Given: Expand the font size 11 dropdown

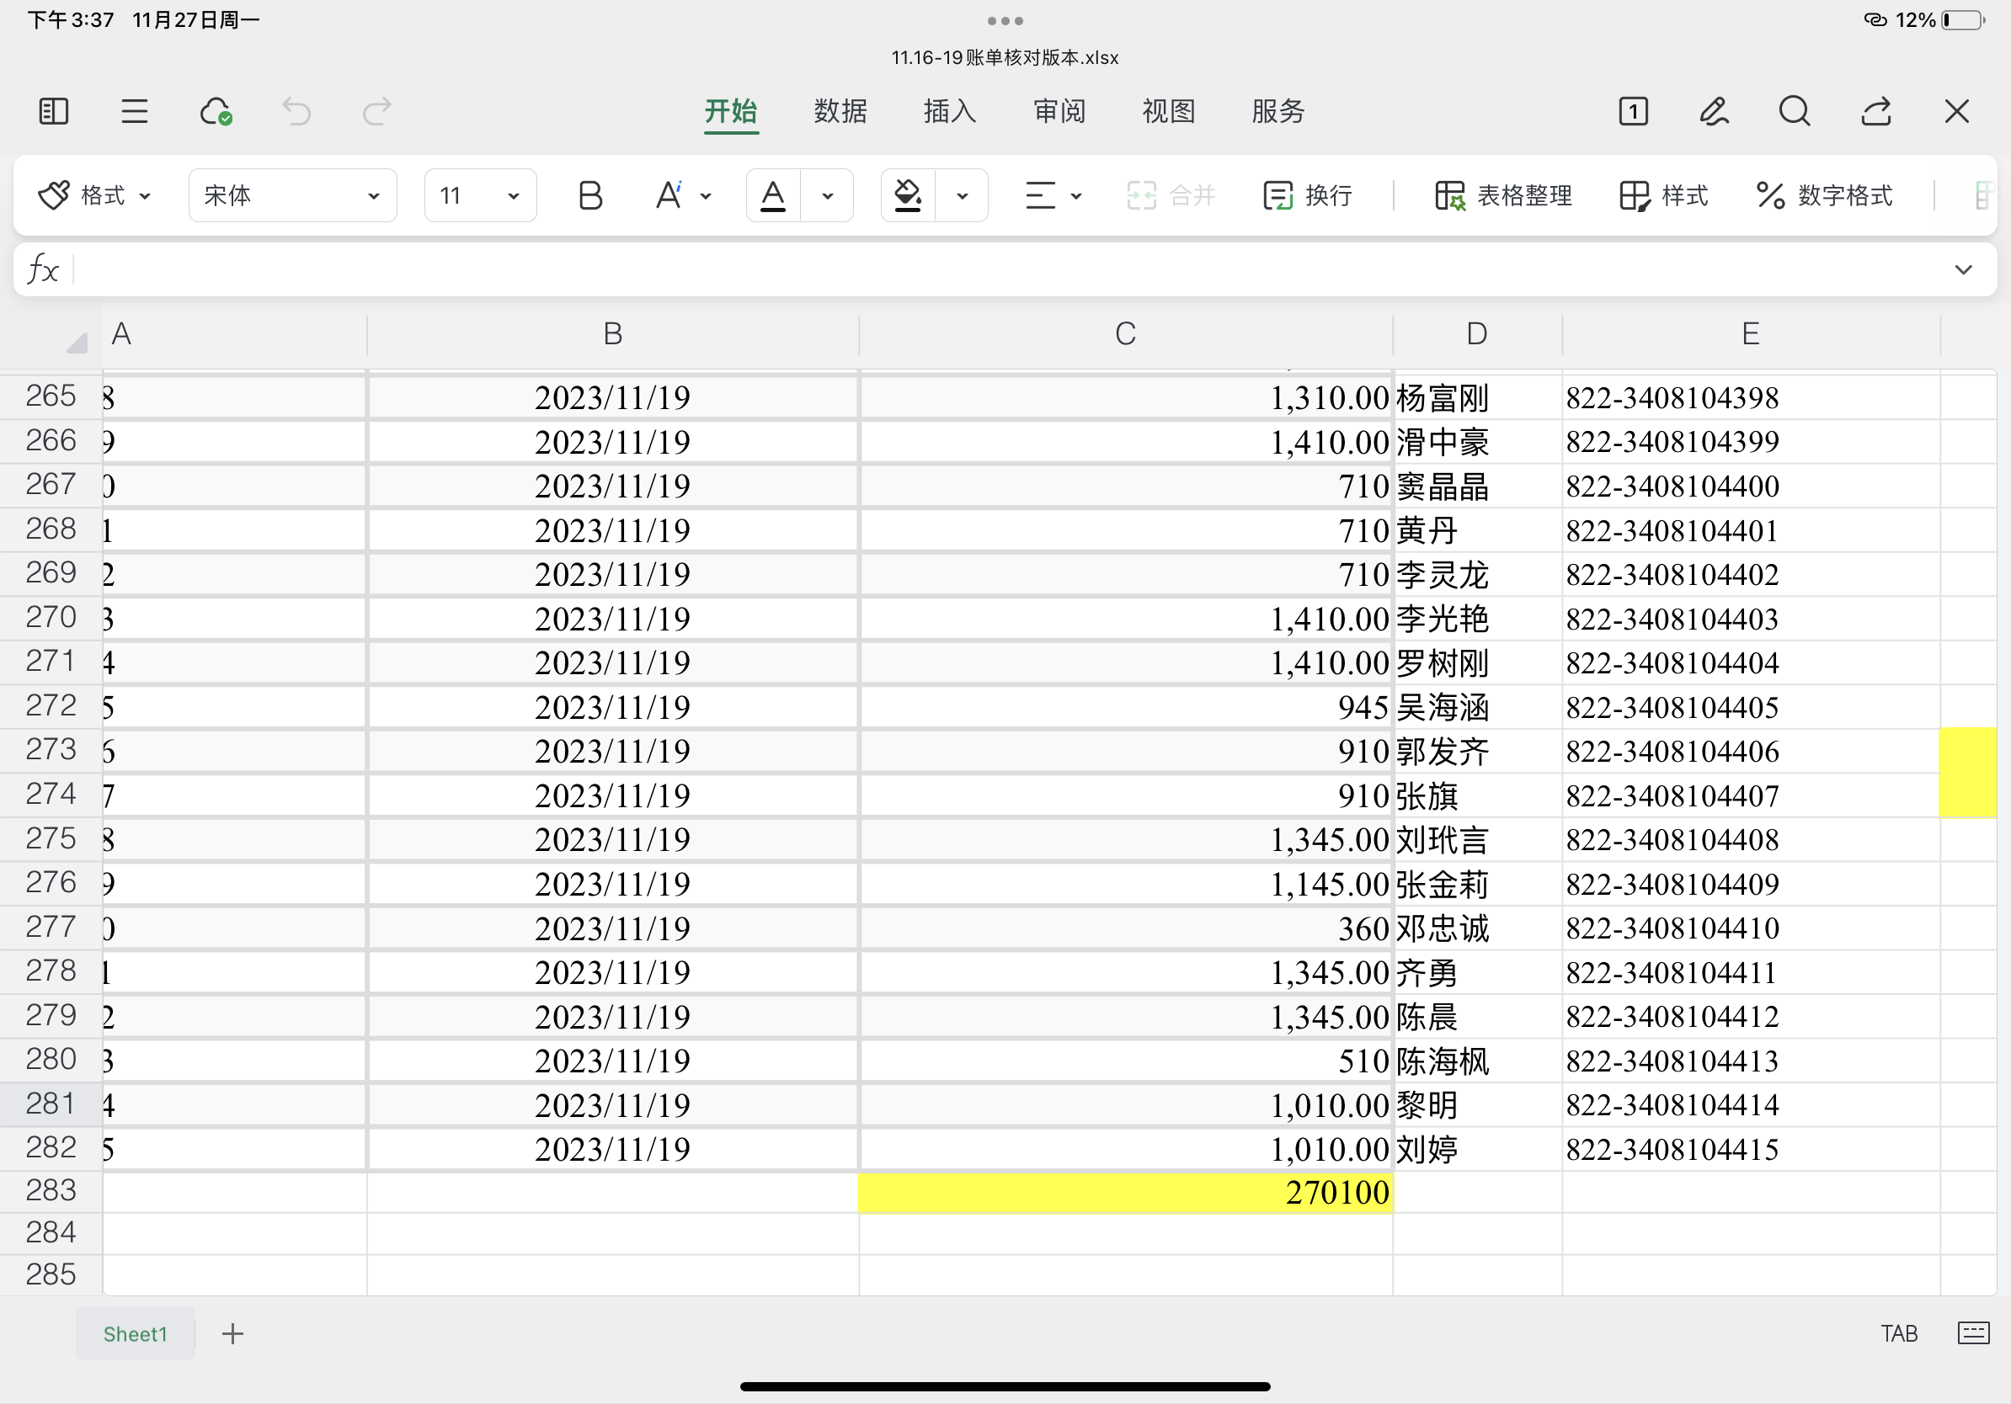Looking at the screenshot, I should 480,195.
